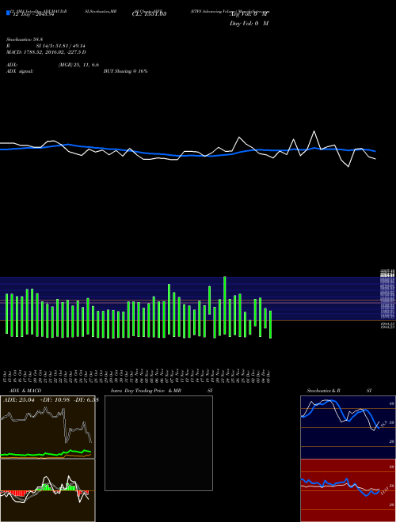Open the blue Stochastics chart panel
The height and width of the screenshot is (522, 396).
point(348,427)
